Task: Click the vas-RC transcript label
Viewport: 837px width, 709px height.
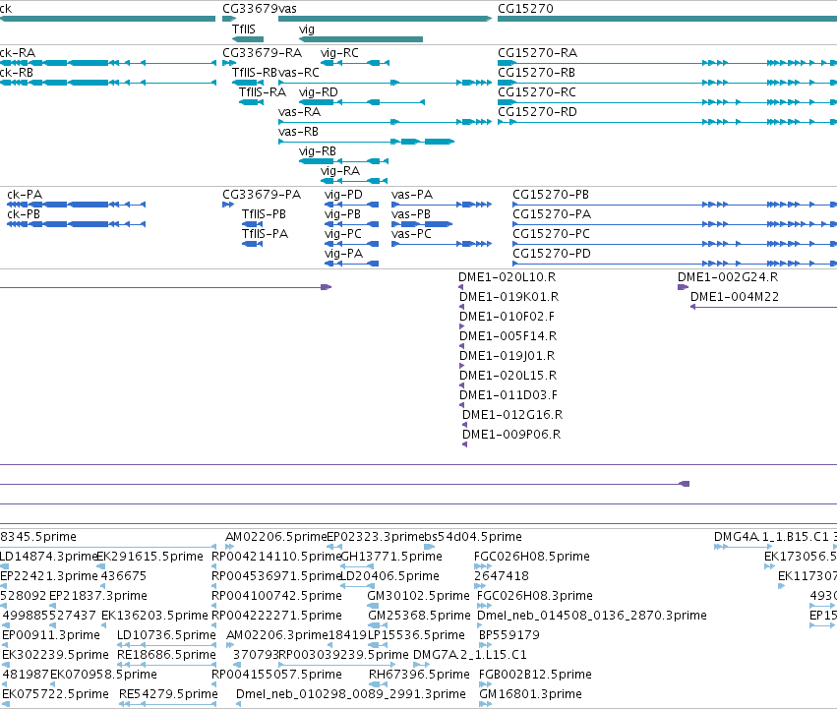Action: point(299,73)
